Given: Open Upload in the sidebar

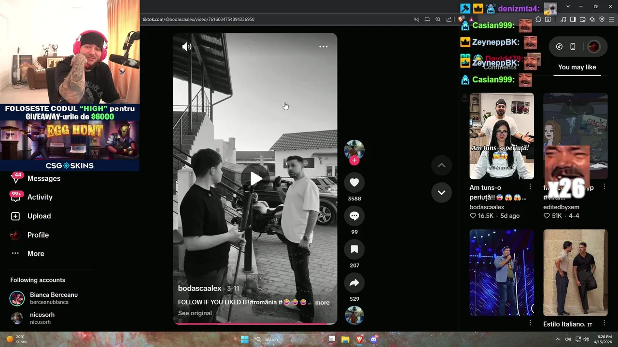Looking at the screenshot, I should click(x=31, y=216).
